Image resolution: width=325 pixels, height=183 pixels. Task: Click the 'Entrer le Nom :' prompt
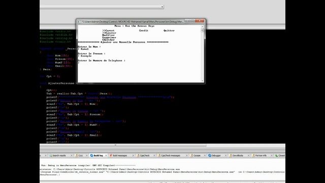(89, 47)
